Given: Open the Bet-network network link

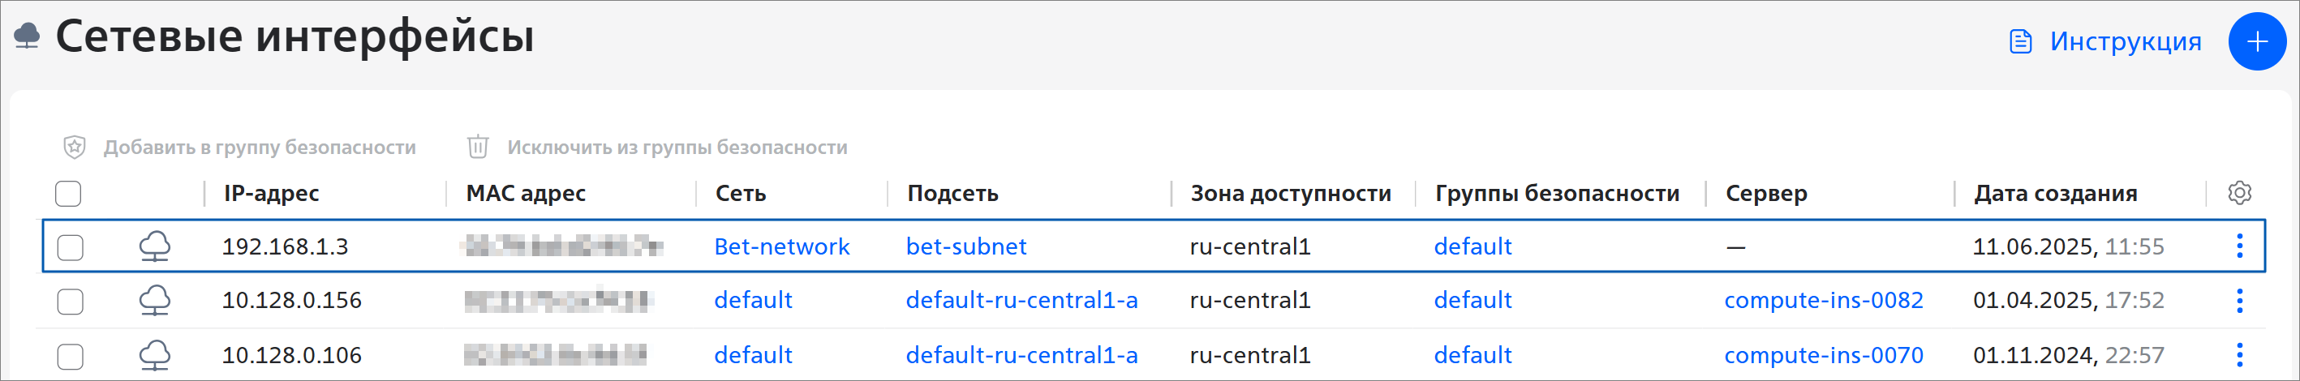Looking at the screenshot, I should click(781, 246).
